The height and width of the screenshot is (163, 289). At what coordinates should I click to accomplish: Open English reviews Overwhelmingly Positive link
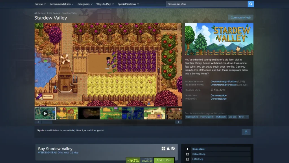click(x=224, y=85)
